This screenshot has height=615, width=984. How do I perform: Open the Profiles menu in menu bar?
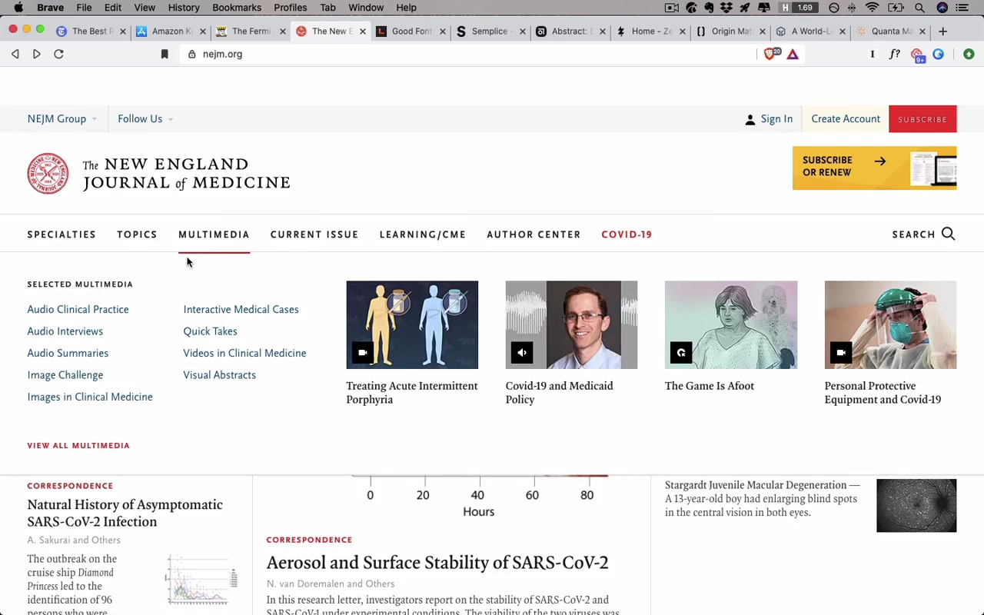291,8
